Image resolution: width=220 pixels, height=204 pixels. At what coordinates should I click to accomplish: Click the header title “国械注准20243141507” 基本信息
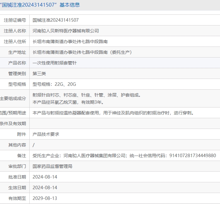(40, 5)
